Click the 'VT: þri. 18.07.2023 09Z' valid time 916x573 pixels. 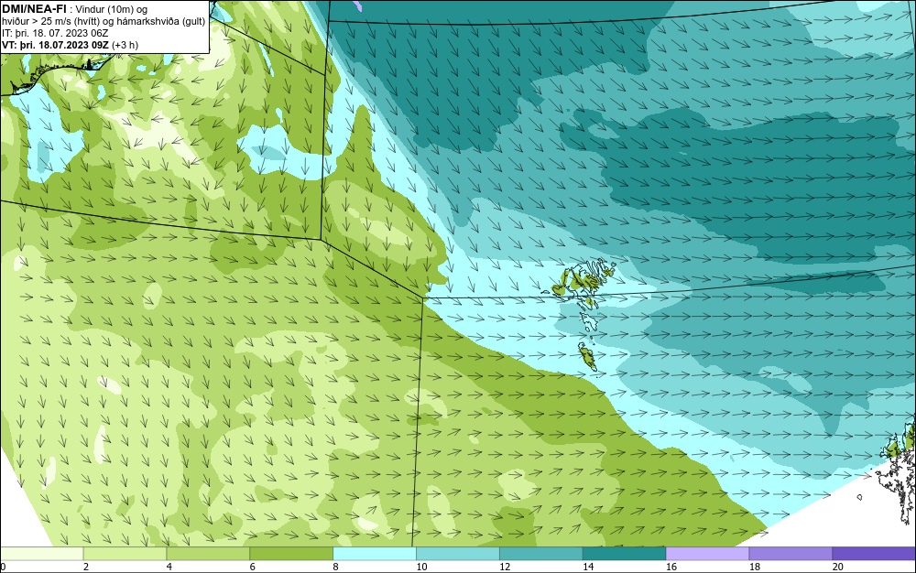56,45
